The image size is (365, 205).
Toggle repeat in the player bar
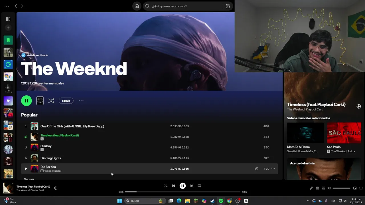199,186
